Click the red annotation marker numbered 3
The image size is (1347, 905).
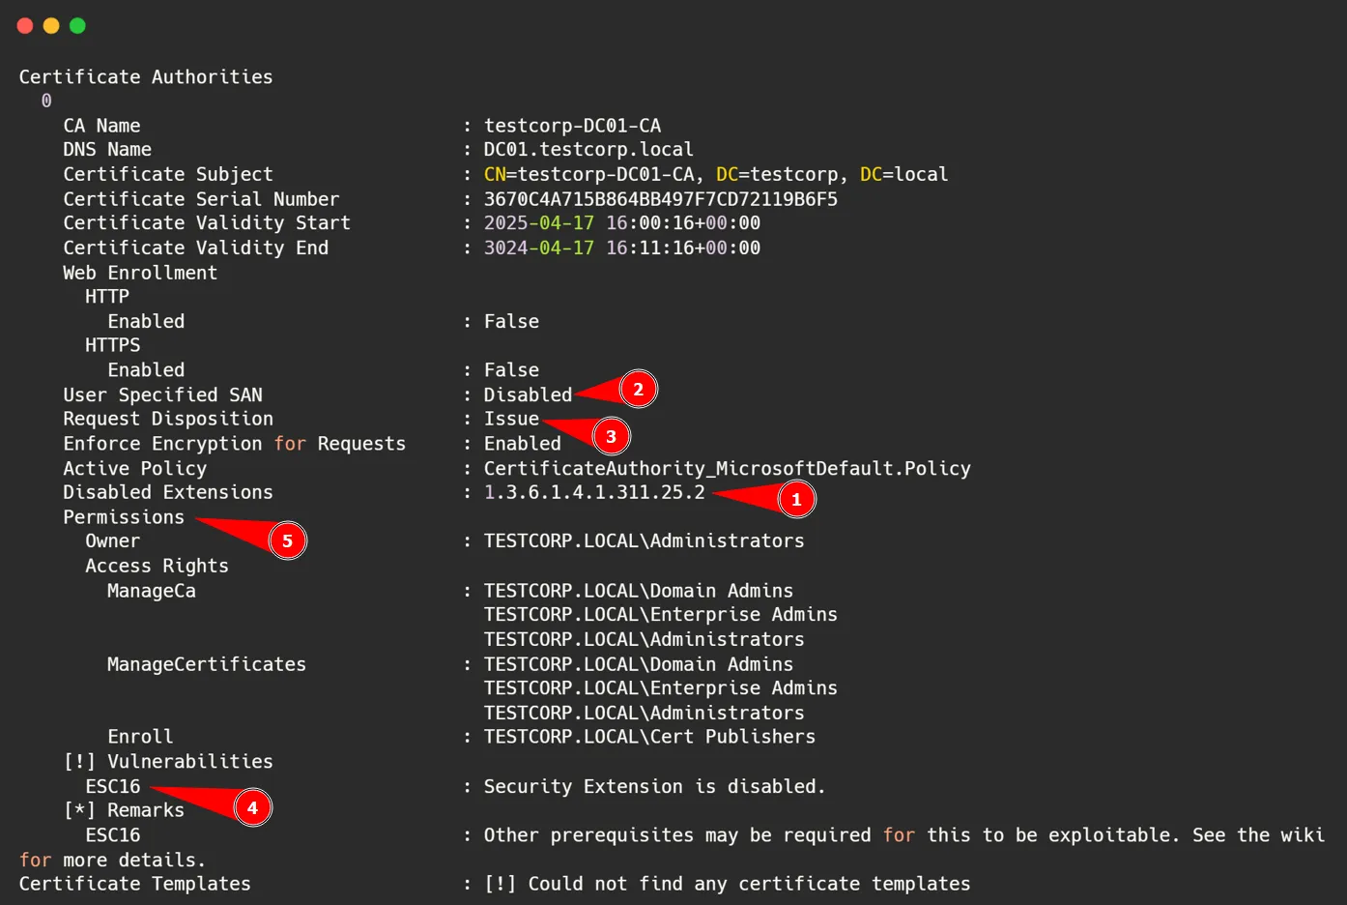coord(611,437)
